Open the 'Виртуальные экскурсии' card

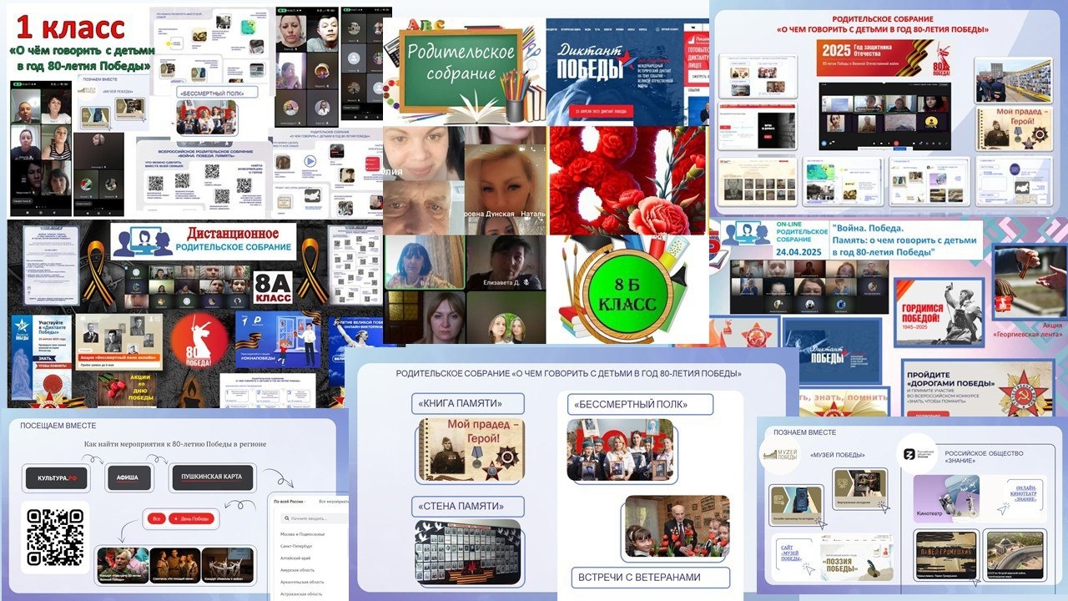click(x=862, y=491)
